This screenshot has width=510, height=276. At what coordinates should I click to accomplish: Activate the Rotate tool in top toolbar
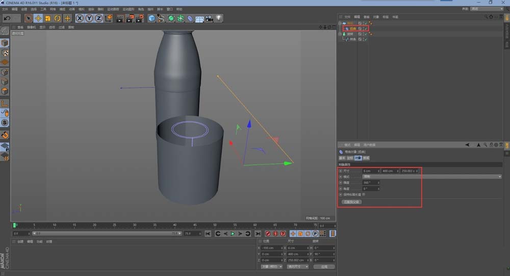pyautogui.click(x=57, y=18)
